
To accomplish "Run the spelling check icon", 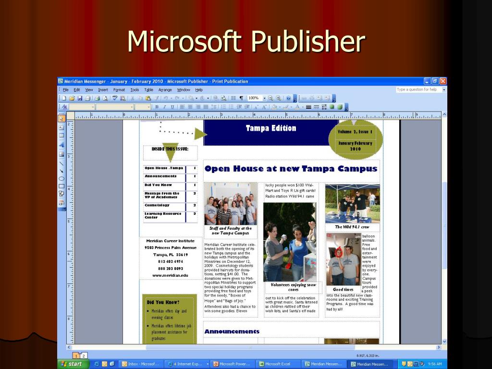I will pyautogui.click(x=115, y=98).
